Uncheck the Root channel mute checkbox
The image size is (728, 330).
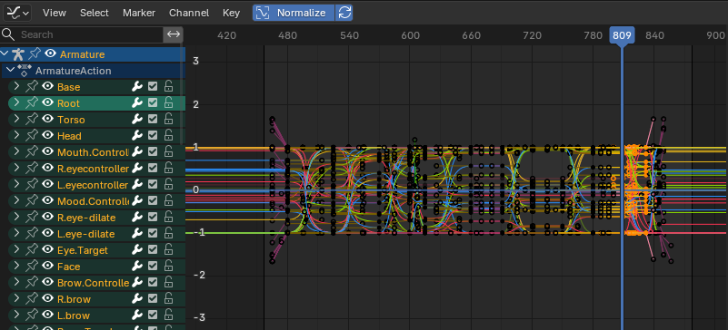point(153,102)
